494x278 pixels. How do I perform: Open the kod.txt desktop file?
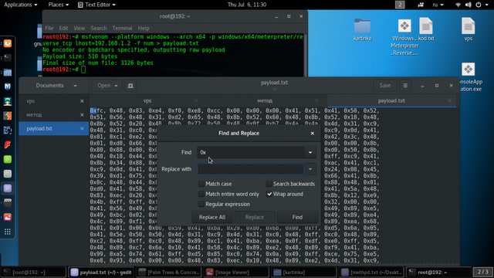click(426, 29)
